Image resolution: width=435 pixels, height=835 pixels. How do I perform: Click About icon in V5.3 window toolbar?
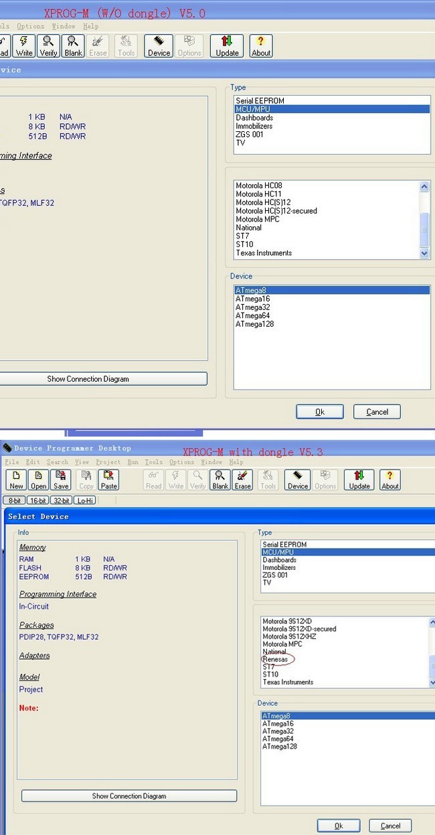point(390,479)
